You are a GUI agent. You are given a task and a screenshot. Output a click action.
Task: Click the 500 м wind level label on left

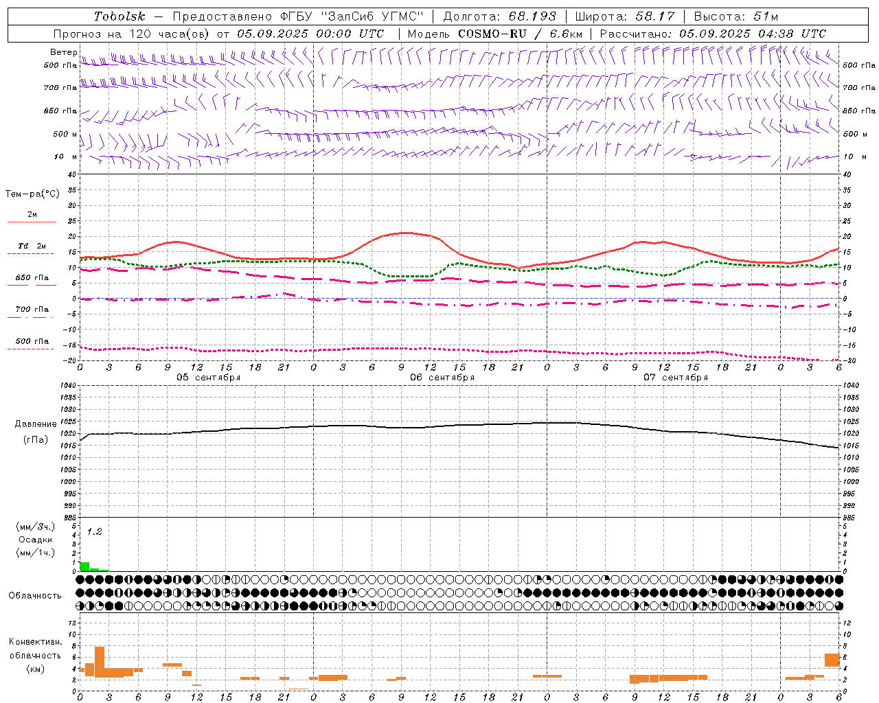65,134
